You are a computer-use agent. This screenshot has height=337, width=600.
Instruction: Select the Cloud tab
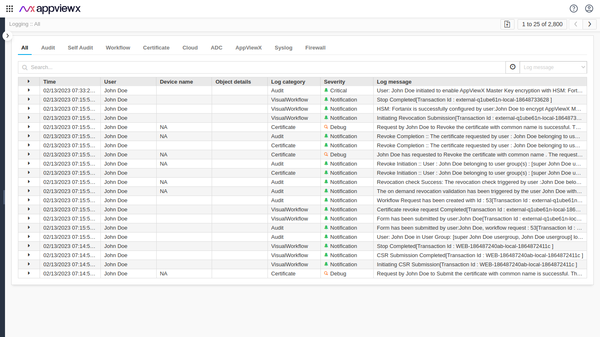click(190, 48)
